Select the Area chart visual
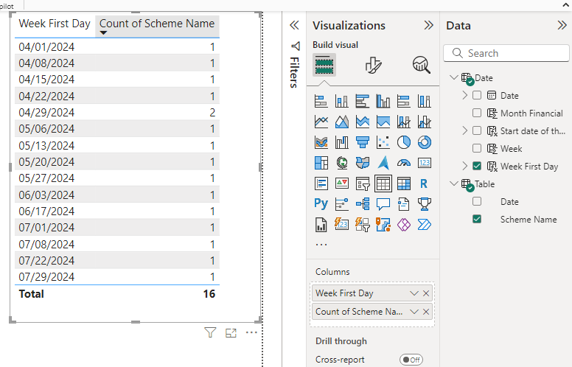This screenshot has width=572, height=367. click(342, 122)
